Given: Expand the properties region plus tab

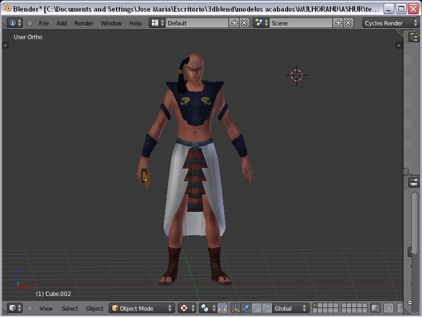Looking at the screenshot, I should [x=399, y=45].
